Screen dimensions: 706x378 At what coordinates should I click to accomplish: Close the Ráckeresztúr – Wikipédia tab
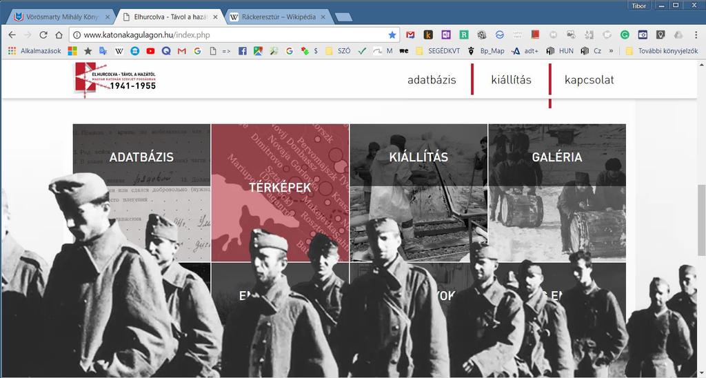[x=323, y=17]
